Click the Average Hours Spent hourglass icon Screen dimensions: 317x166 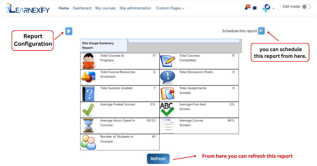coord(88,126)
